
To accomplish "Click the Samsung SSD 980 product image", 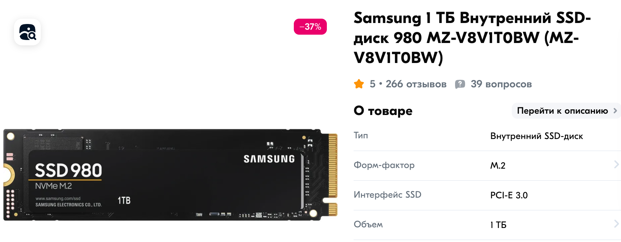I will (x=170, y=175).
